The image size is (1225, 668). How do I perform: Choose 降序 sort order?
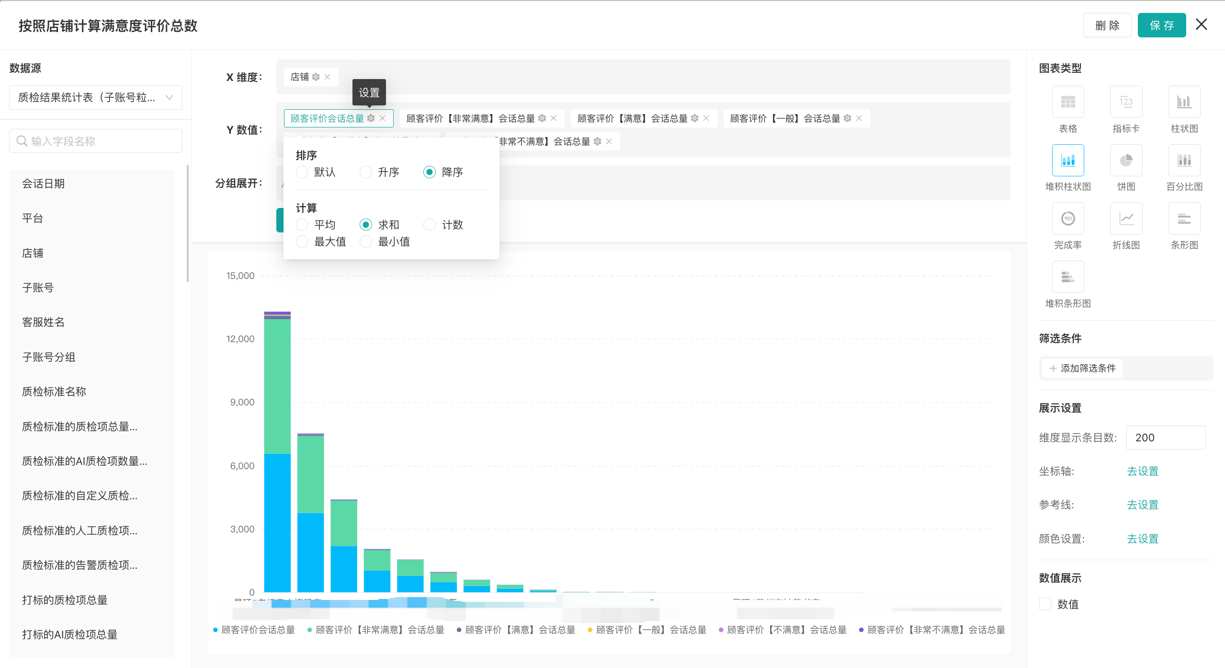430,172
